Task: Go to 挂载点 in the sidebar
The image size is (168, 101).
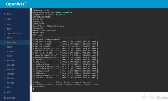Action: (x=10, y=56)
